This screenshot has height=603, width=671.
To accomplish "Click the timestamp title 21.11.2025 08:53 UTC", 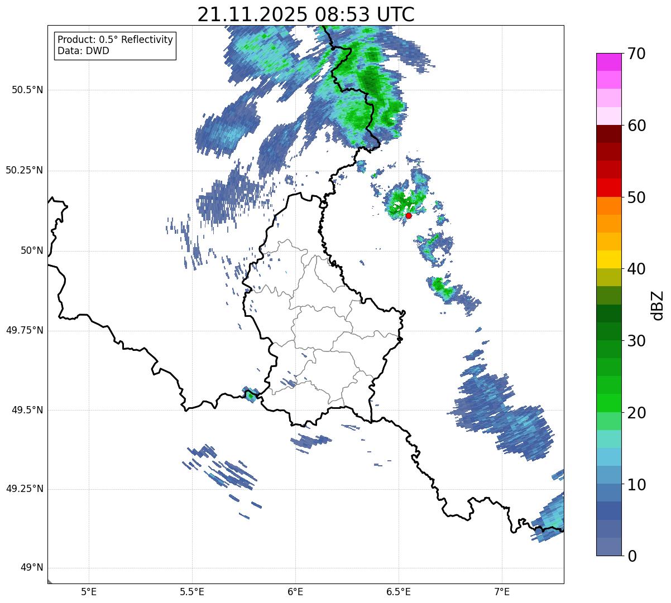I will (x=306, y=15).
